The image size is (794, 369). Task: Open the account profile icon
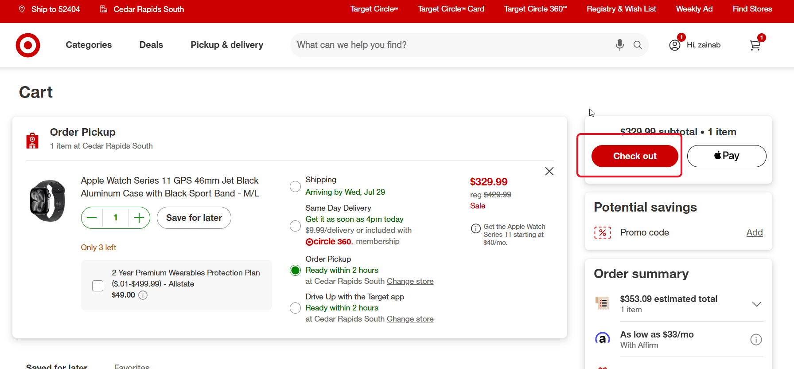pyautogui.click(x=675, y=45)
